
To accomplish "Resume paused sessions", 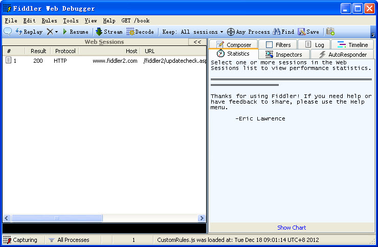I will coord(76,32).
